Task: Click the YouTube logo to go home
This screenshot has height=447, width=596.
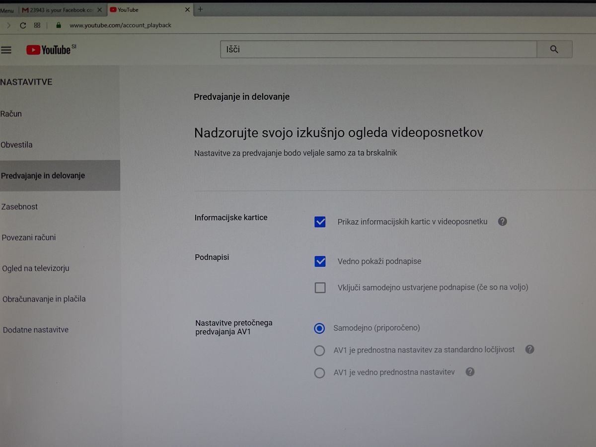Action: (49, 50)
